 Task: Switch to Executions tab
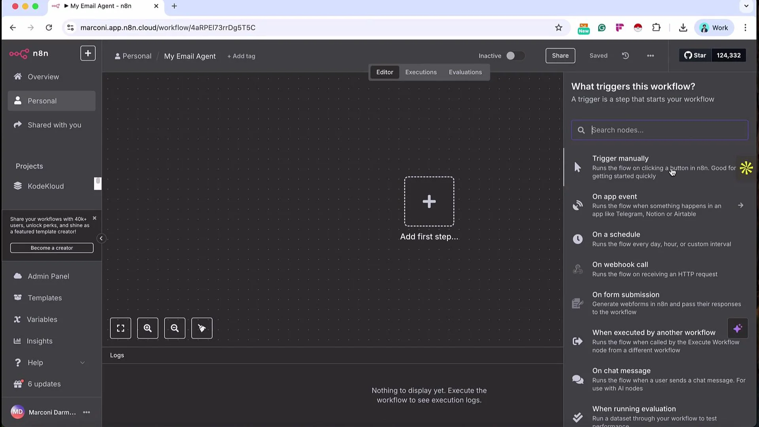coord(421,72)
